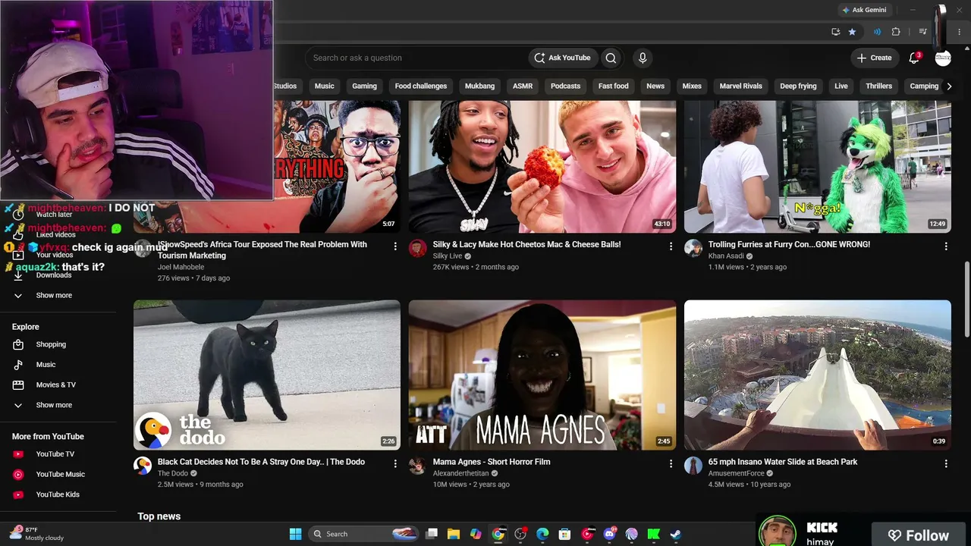Select the Fast food chip
The height and width of the screenshot is (546, 971).
[x=614, y=86]
